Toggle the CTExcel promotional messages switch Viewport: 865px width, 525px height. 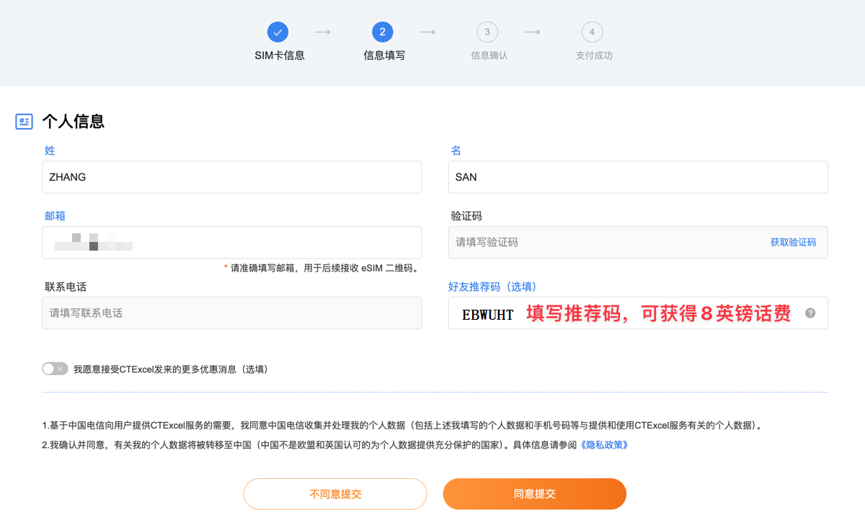pos(55,369)
